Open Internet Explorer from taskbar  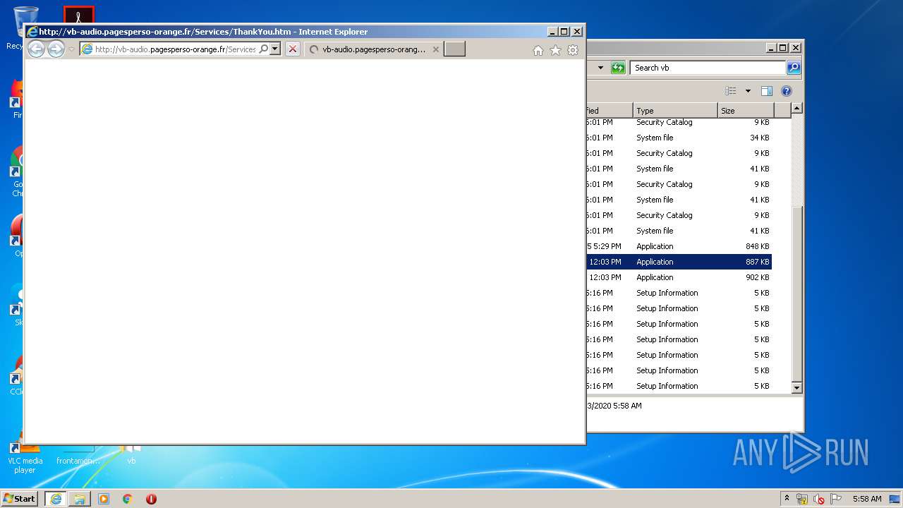coord(56,499)
